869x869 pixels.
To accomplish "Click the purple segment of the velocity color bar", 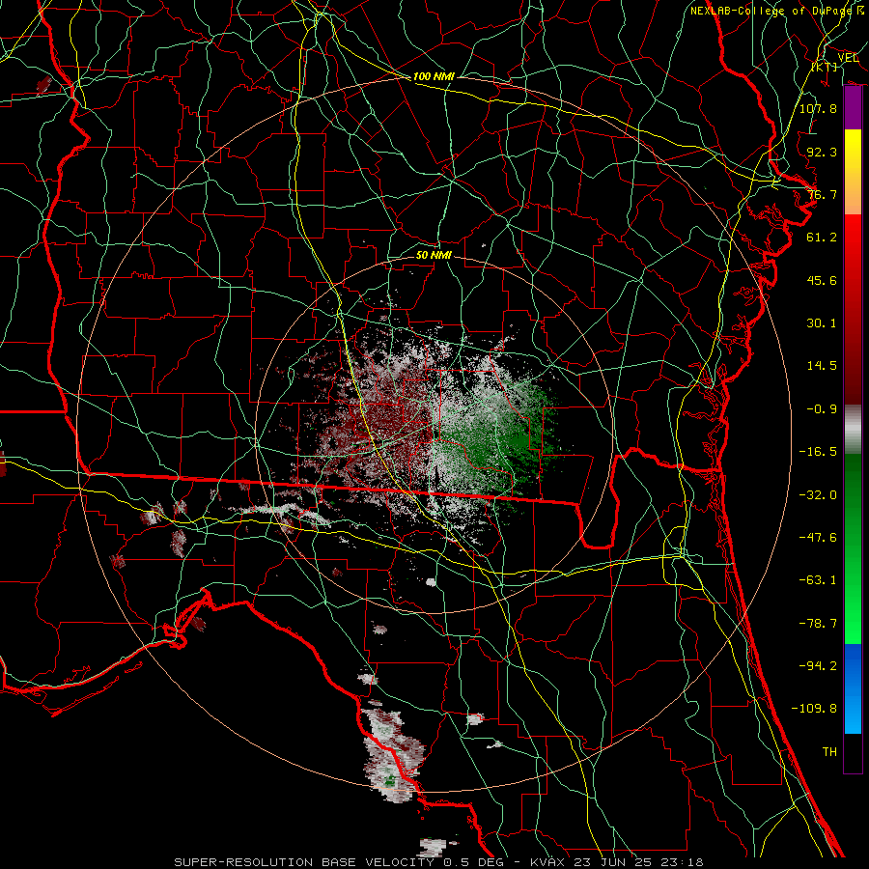I will [853, 108].
